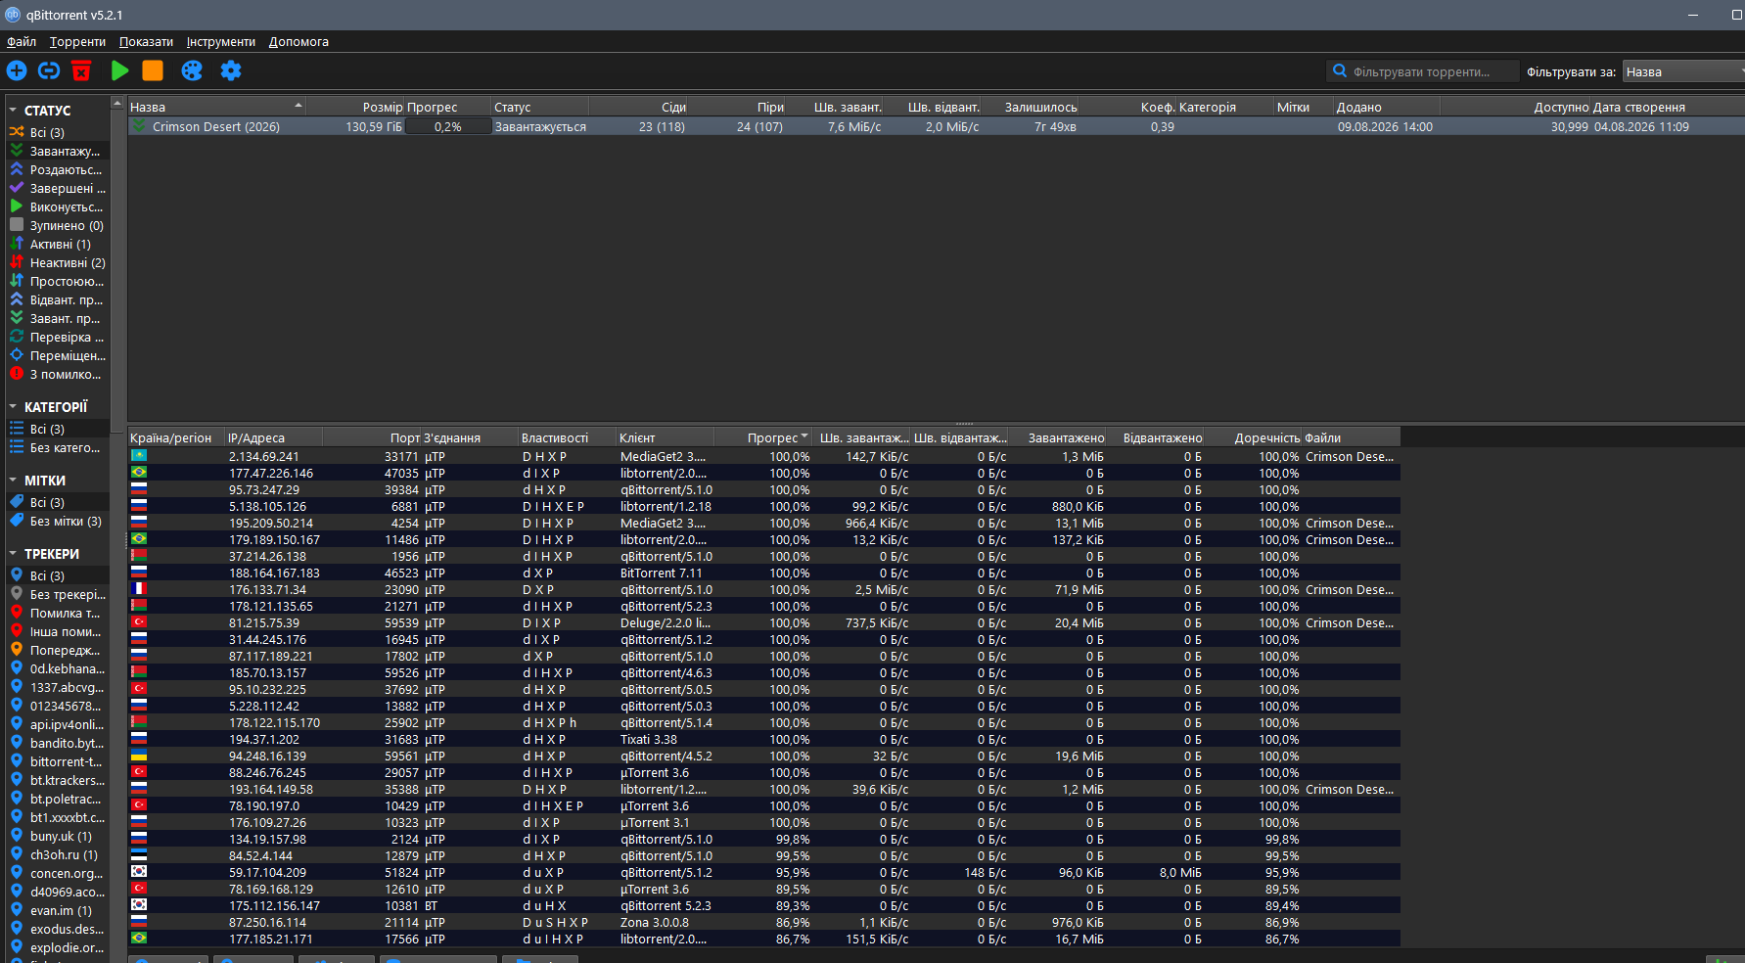Sort peers by IP/Адреса column

click(x=274, y=437)
